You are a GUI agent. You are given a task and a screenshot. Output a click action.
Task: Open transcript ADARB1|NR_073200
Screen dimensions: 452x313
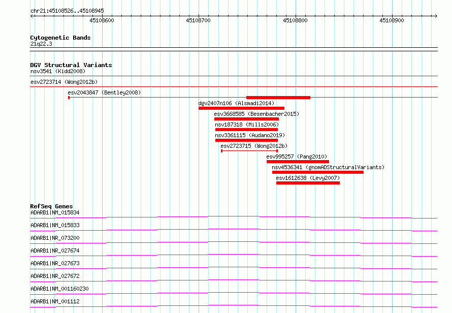55,238
